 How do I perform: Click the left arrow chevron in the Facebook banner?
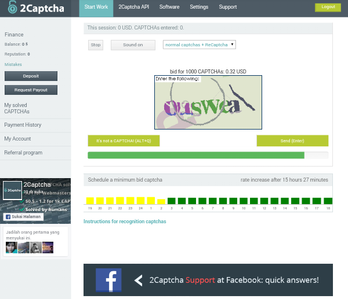(x=139, y=280)
